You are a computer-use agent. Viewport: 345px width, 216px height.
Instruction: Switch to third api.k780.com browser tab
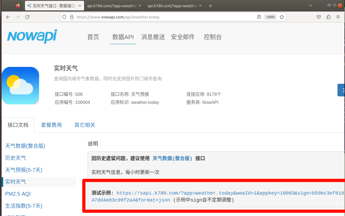174,6
